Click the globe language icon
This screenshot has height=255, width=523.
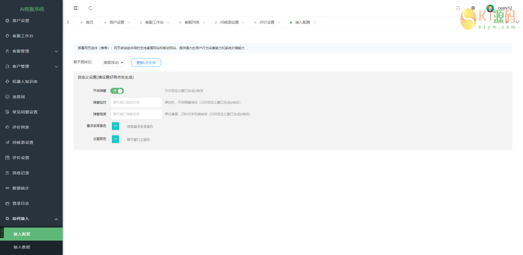[473, 8]
